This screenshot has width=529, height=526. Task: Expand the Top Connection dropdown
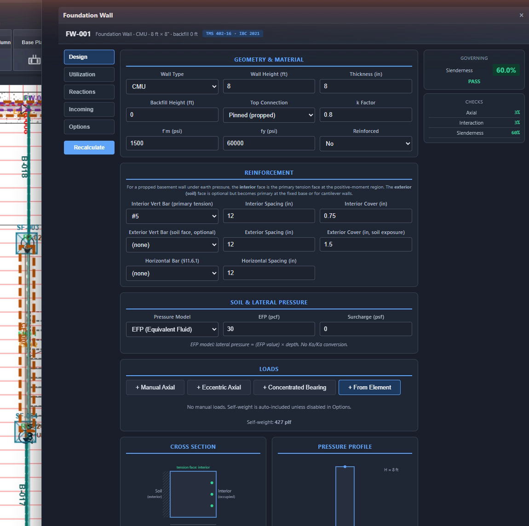pos(269,115)
